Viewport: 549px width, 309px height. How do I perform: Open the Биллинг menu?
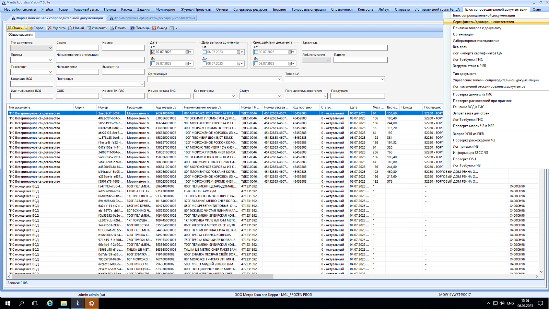tap(280, 9)
